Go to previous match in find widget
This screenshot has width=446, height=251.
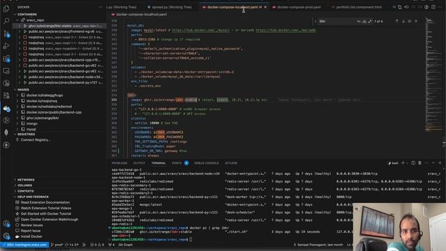397,22
